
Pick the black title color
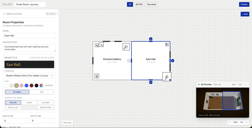click(x=37, y=86)
